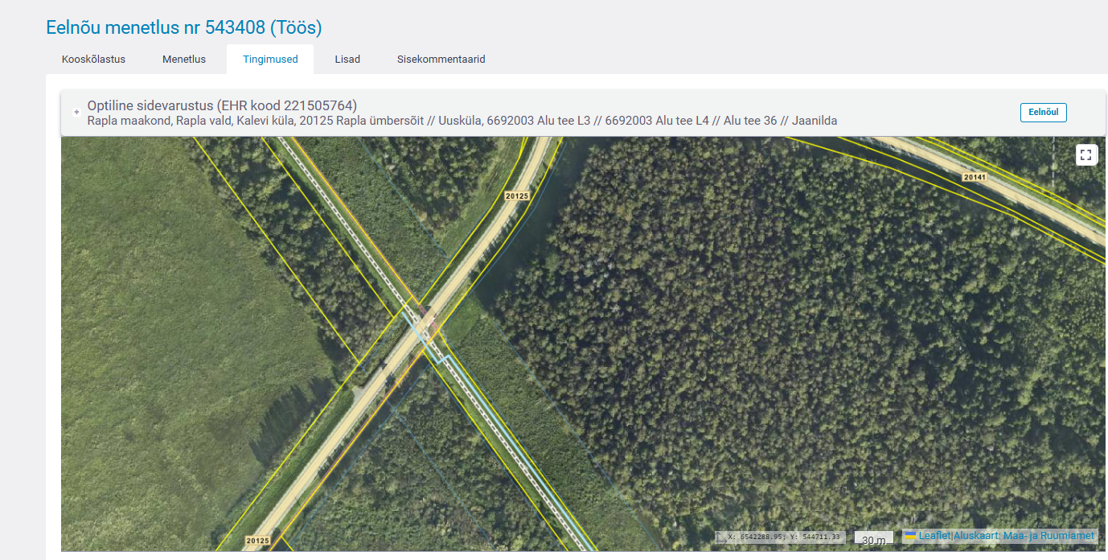Click the Ukrainian flag icon in attribution
This screenshot has width=1108, height=560.
point(910,536)
